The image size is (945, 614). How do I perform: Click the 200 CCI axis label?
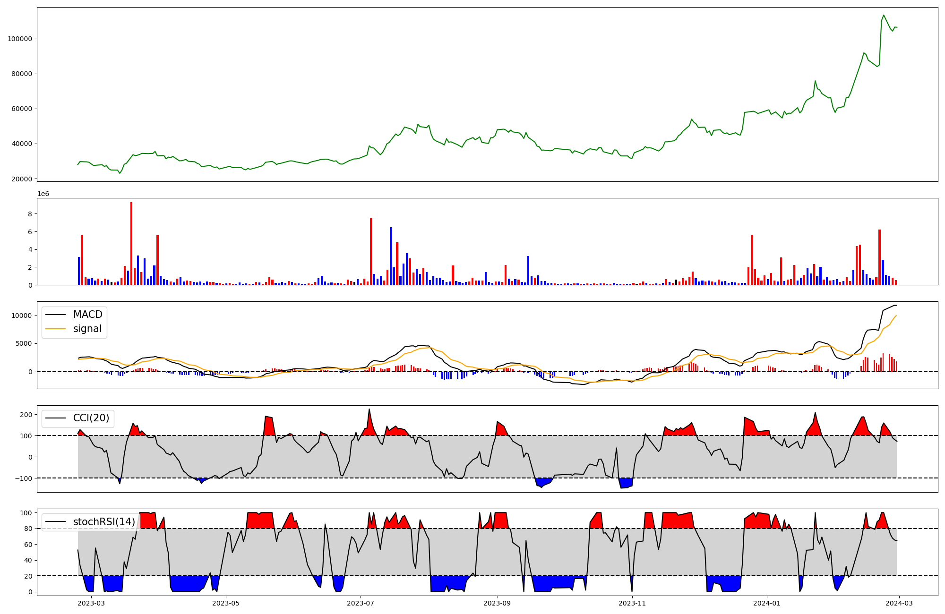click(x=27, y=415)
